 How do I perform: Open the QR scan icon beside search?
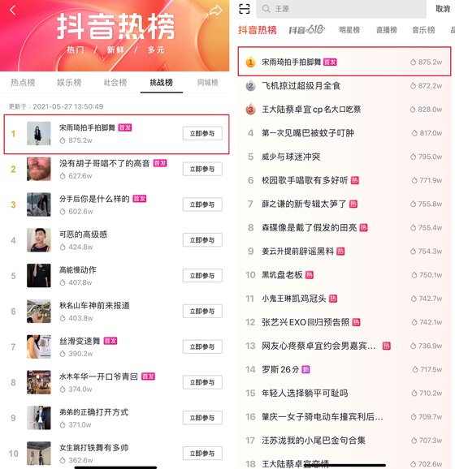245,9
